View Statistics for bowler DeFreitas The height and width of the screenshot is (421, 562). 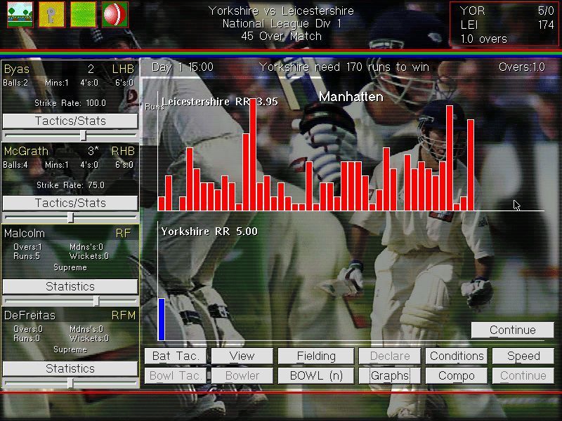(70, 368)
